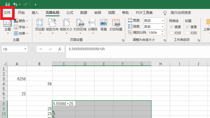The height and width of the screenshot is (118, 210).
Task: Click the Save icon in title bar
Action: (x=7, y=4)
